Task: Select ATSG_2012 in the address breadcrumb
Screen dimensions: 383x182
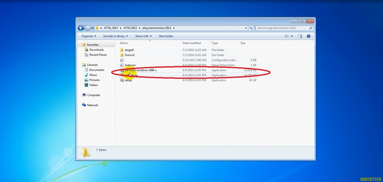Action: (x=111, y=28)
